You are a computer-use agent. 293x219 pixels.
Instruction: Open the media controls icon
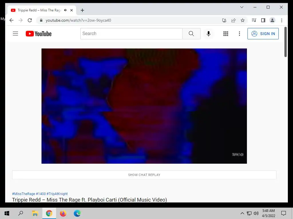[254, 20]
